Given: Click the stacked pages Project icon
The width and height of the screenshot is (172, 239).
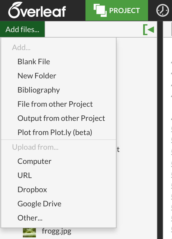Looking at the screenshot, I should (100, 10).
